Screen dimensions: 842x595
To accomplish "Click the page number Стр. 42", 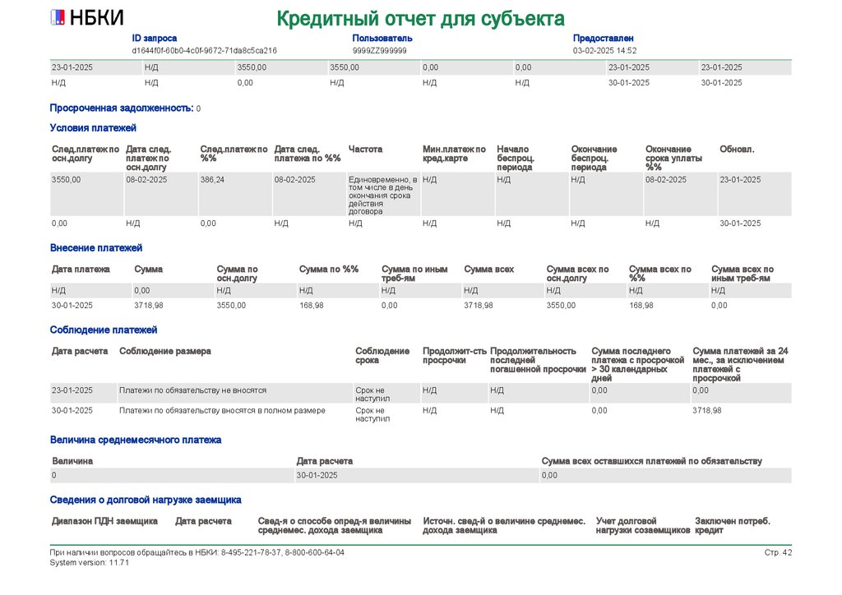I will point(778,552).
